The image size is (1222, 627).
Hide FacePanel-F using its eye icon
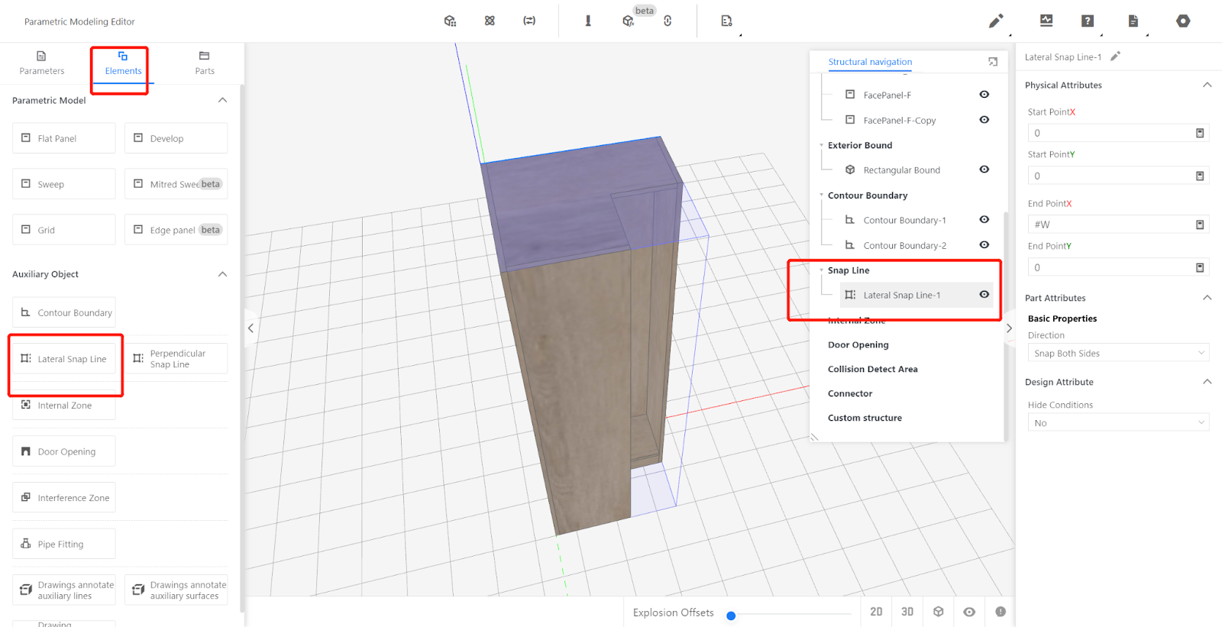coord(984,95)
